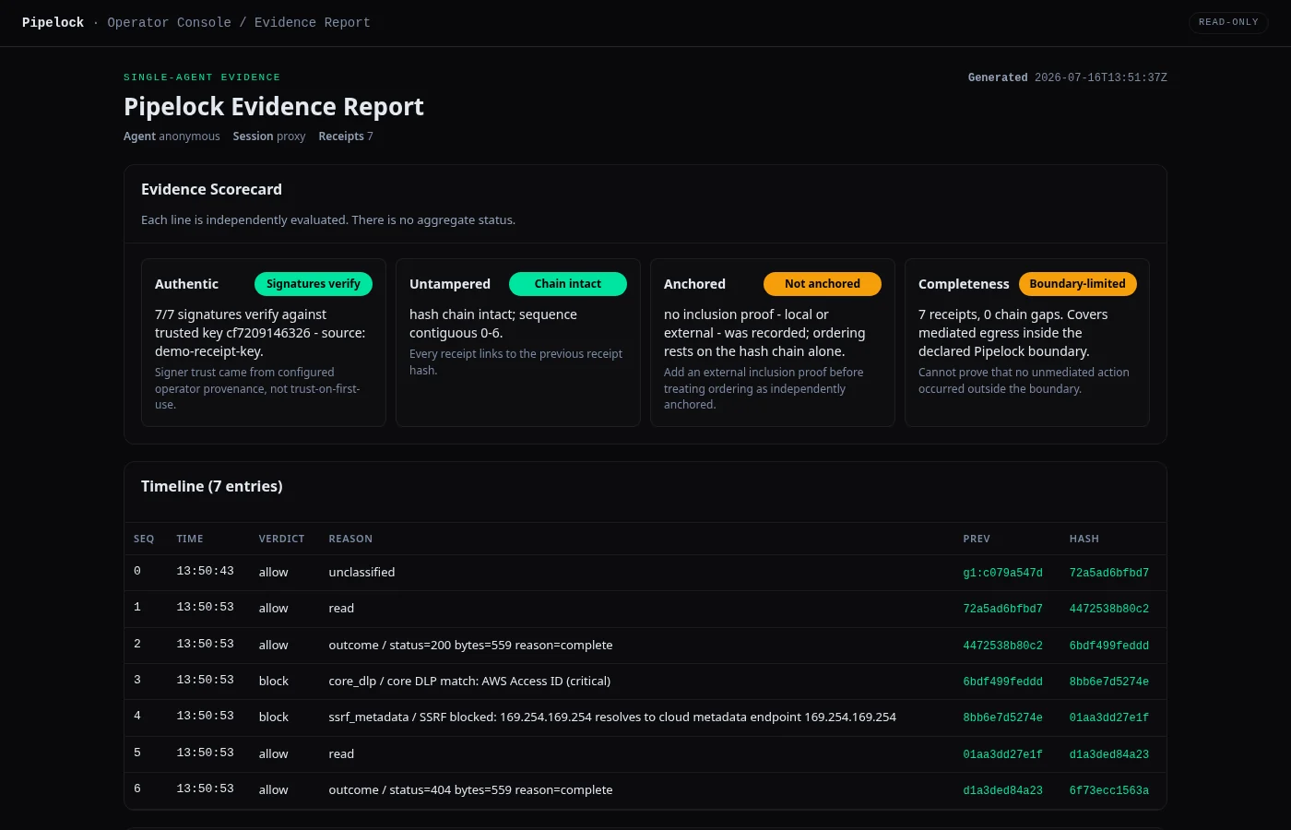
Task: Click the Evidence Scorecard section heading
Action: (x=211, y=189)
